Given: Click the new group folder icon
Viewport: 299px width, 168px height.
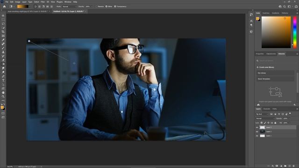Looking at the screenshot, I should (285, 166).
